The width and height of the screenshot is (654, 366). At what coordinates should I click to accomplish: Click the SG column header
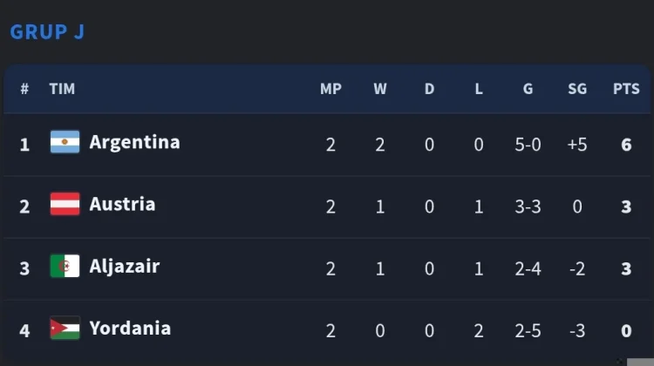tap(577, 89)
